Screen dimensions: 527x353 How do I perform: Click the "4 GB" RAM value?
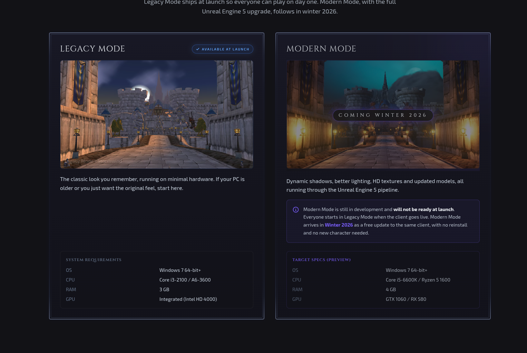[391, 289]
